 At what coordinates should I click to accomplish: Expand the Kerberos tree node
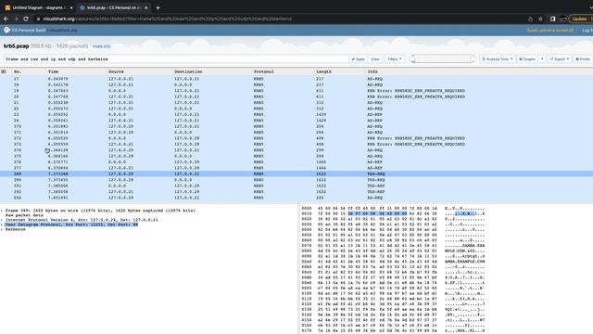2,229
